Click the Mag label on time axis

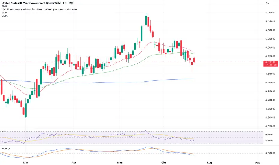120,163
